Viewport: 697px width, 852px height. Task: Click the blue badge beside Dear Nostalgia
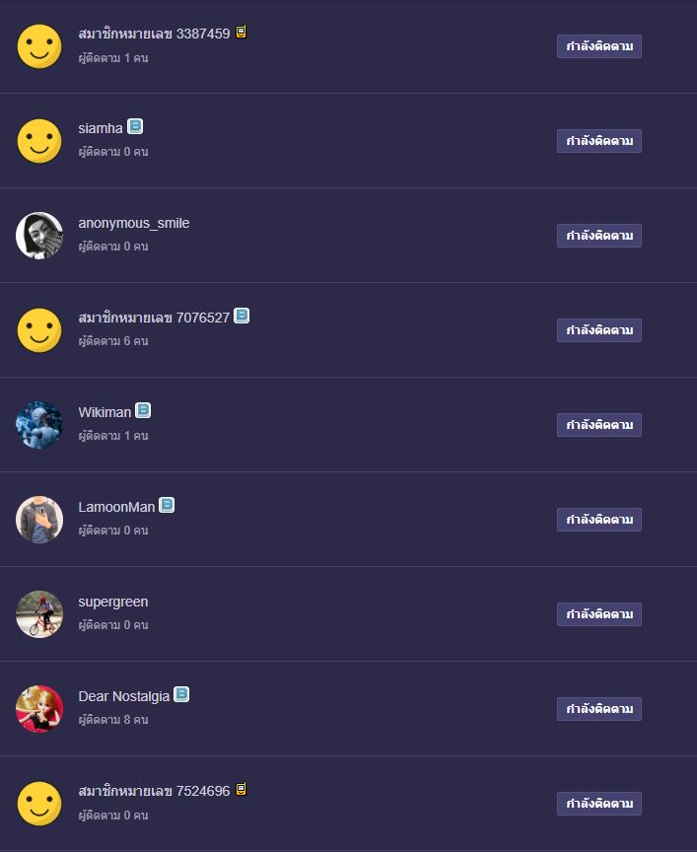[x=181, y=694]
